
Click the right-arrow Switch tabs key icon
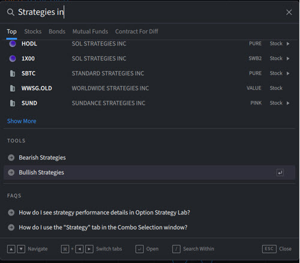(89, 249)
